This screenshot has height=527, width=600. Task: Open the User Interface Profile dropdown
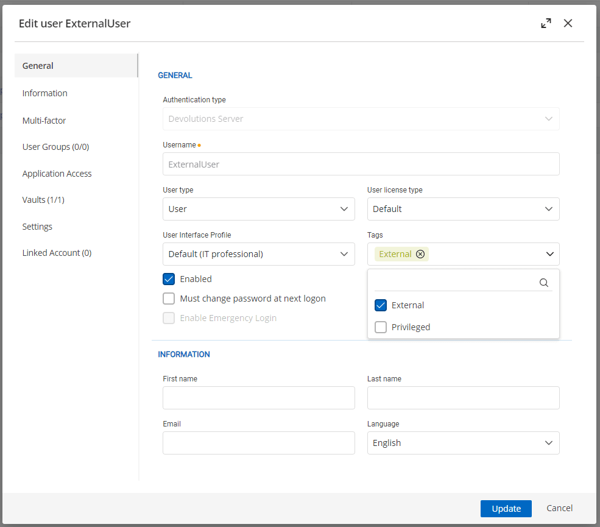[x=258, y=254]
